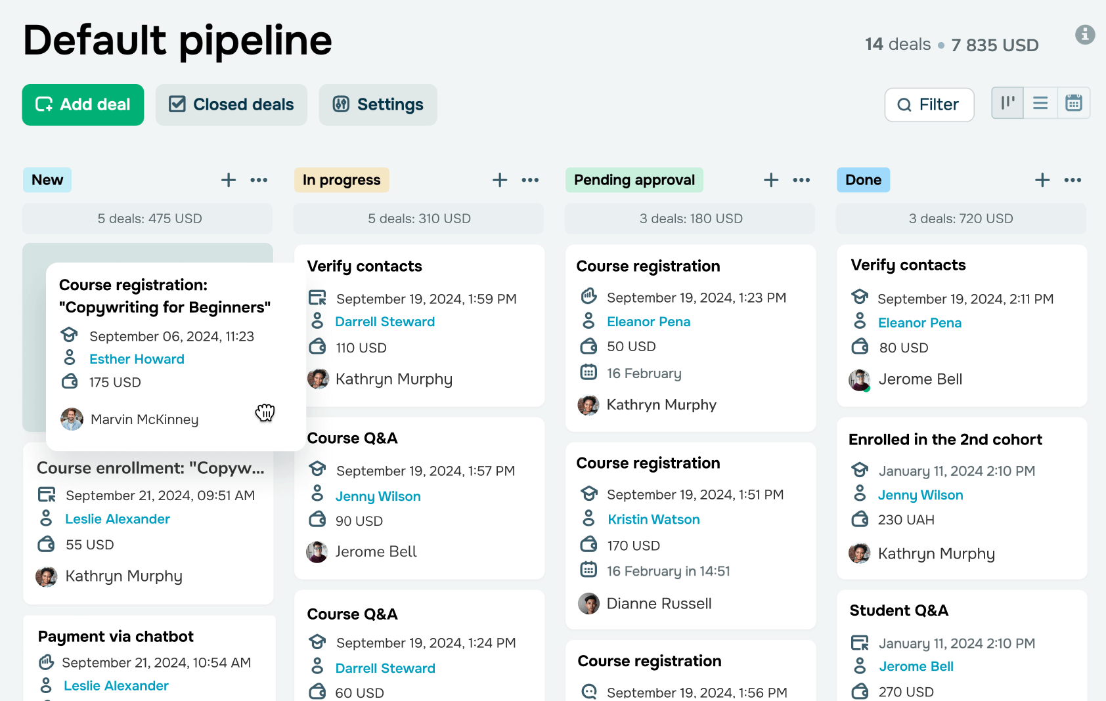Open the In progress column options menu
This screenshot has height=701, width=1106.
pyautogui.click(x=530, y=180)
